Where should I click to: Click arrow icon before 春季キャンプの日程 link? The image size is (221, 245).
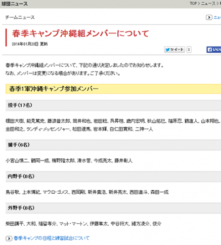coord(9,238)
